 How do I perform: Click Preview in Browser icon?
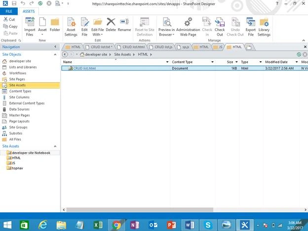[x=166, y=27]
